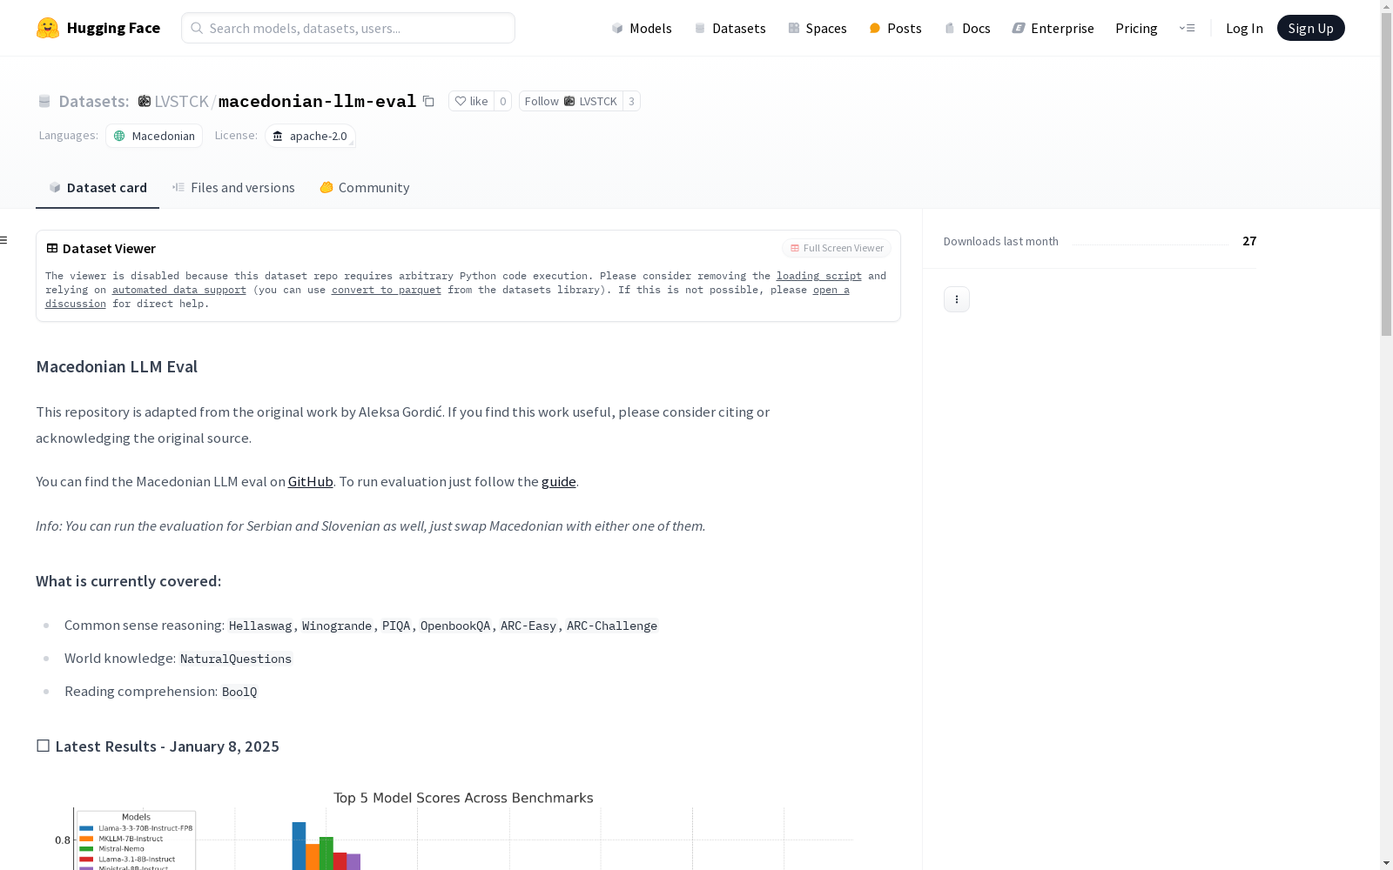Open the expanded navigation menu icon
The image size is (1393, 870).
pos(1187,28)
